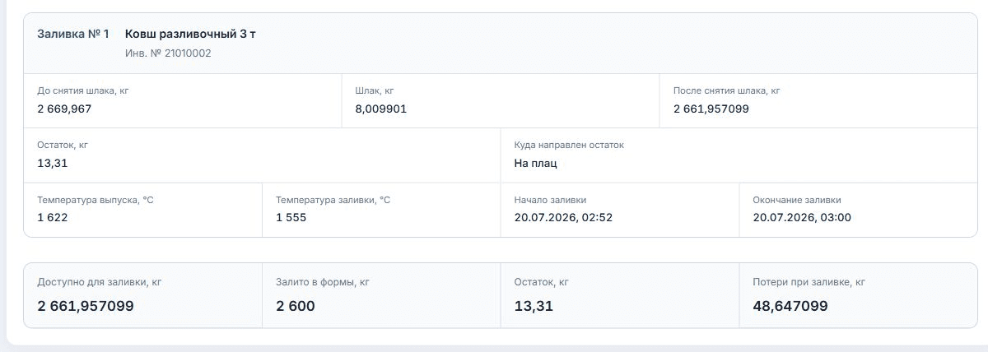Click the label 'Температура выпуска, °C'
The width and height of the screenshot is (988, 352).
pos(96,200)
